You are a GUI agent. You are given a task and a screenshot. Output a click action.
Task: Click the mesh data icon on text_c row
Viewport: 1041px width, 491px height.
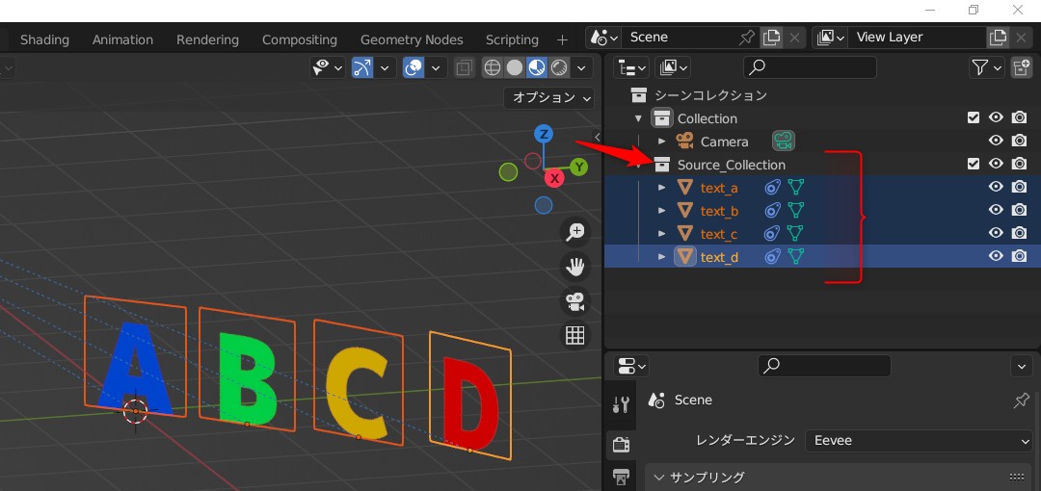point(795,234)
